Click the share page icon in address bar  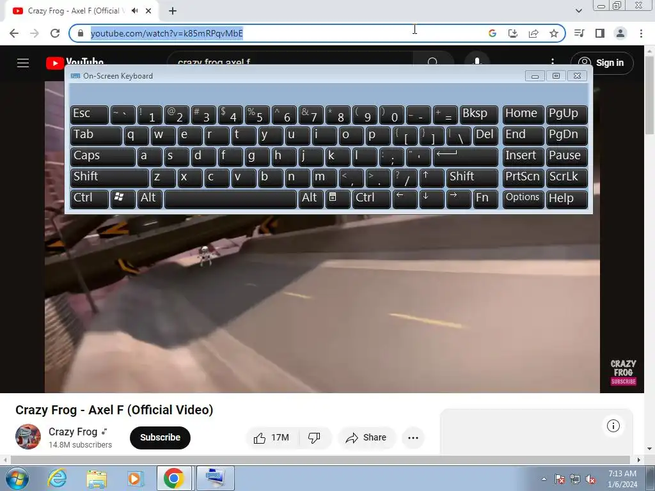(x=533, y=33)
